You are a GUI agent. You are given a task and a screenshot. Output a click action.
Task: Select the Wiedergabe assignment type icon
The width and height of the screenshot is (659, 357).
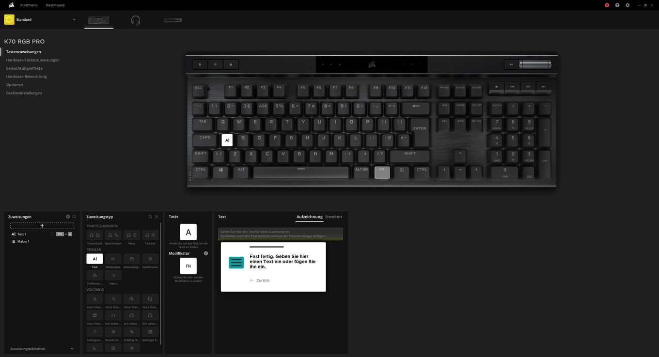coord(113,259)
